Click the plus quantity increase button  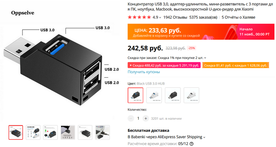pos(146,118)
